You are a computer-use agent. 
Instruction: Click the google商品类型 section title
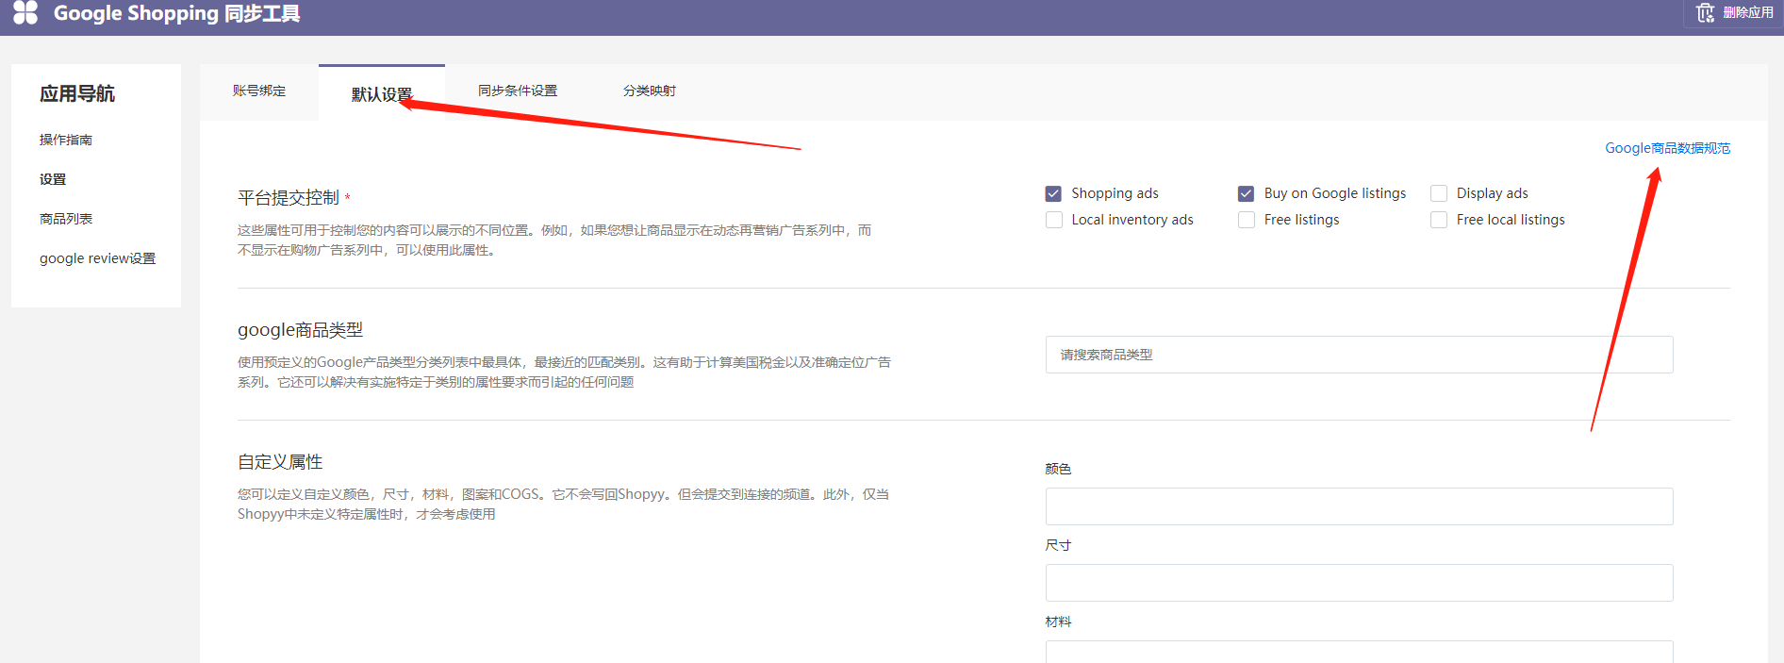click(x=300, y=330)
